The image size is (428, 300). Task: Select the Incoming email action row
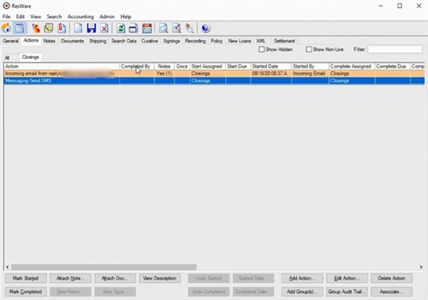(x=214, y=74)
